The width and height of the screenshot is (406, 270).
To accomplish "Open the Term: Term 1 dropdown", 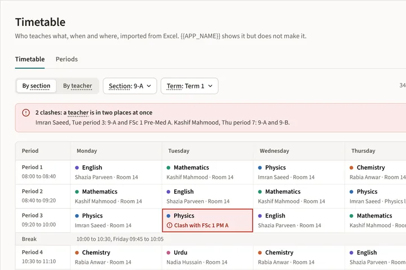I will coord(189,86).
